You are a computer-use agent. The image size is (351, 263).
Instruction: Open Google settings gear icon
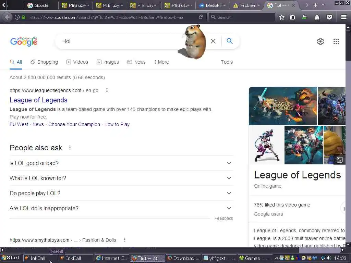click(320, 41)
